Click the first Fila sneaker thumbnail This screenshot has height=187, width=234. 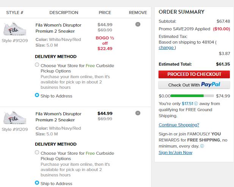[15, 29]
